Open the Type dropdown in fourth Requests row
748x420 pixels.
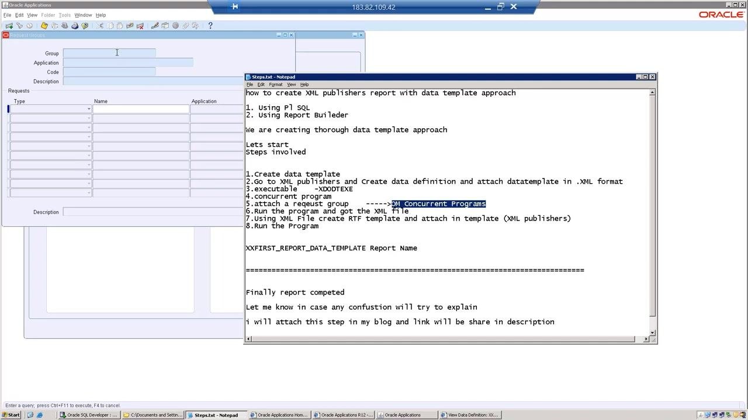click(89, 137)
